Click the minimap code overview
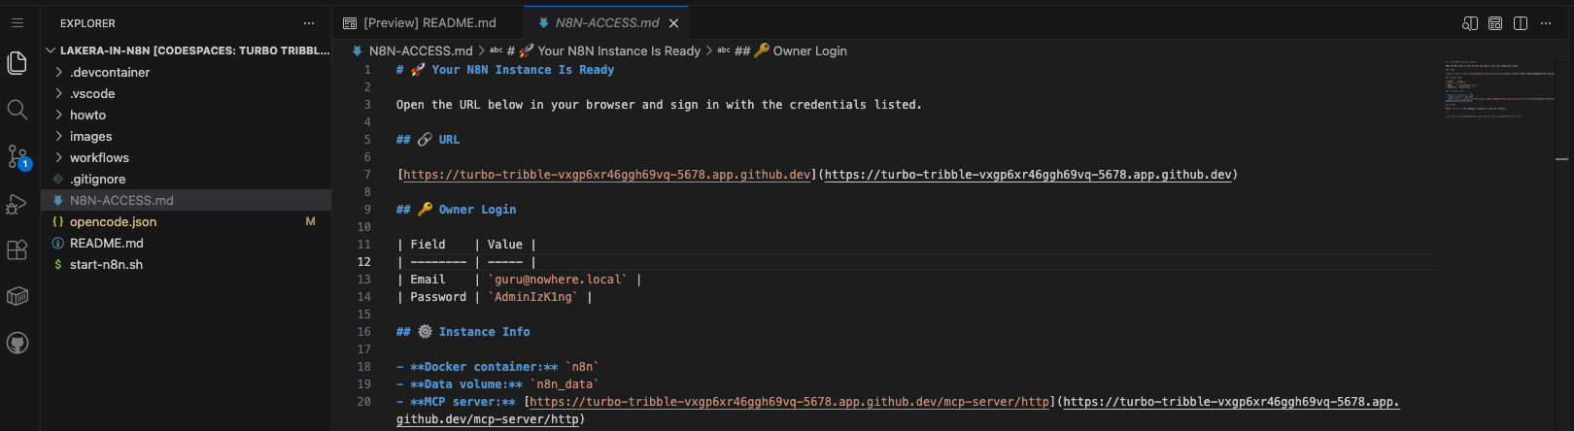 coord(1499,89)
